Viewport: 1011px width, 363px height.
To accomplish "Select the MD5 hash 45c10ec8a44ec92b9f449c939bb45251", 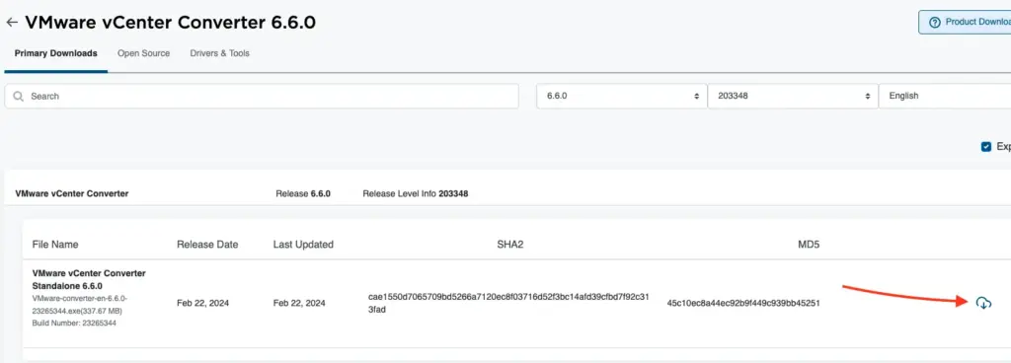I will [x=743, y=303].
